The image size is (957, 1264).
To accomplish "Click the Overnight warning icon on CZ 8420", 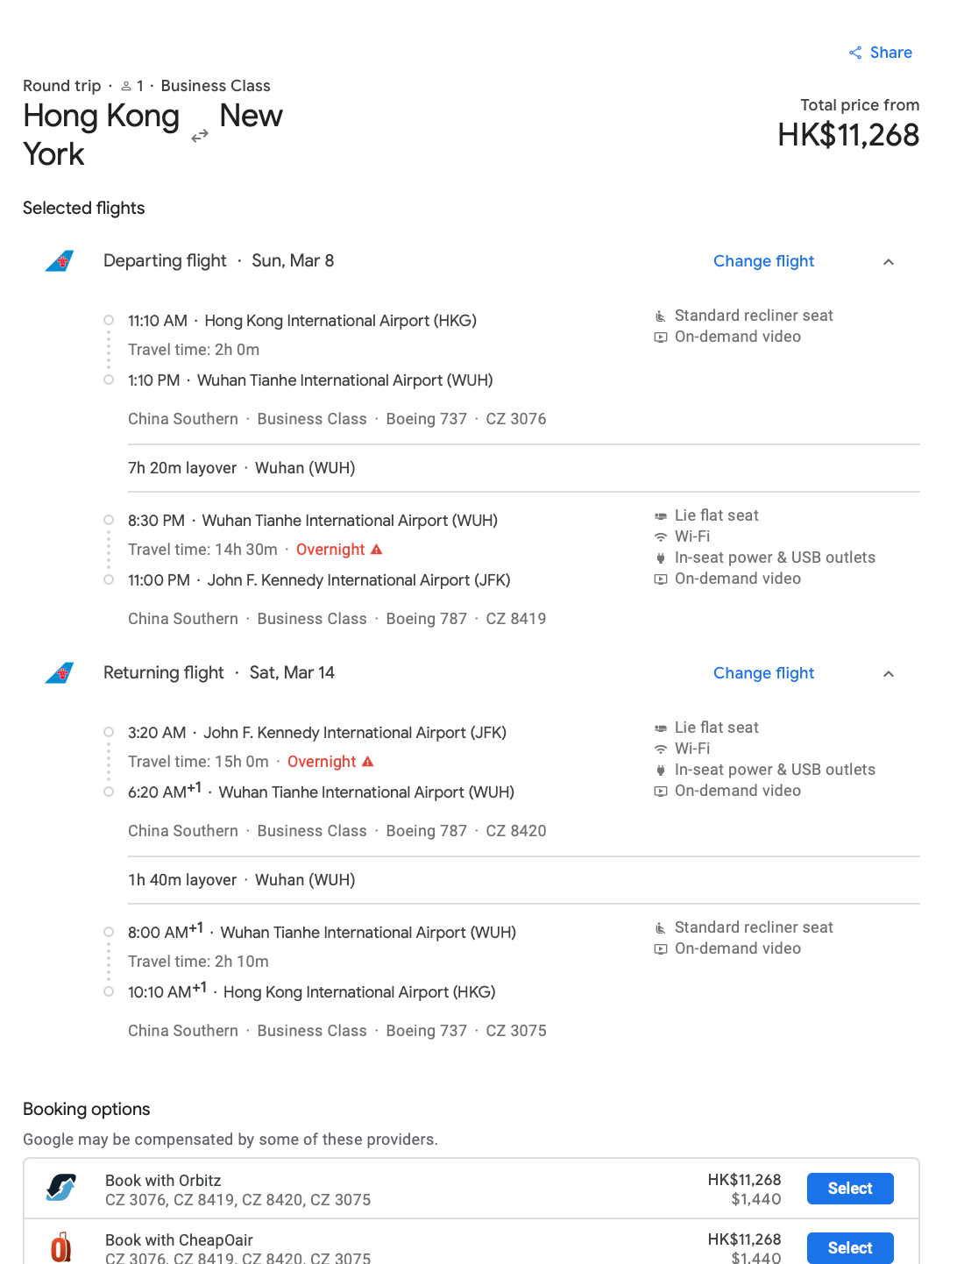I will pos(368,762).
